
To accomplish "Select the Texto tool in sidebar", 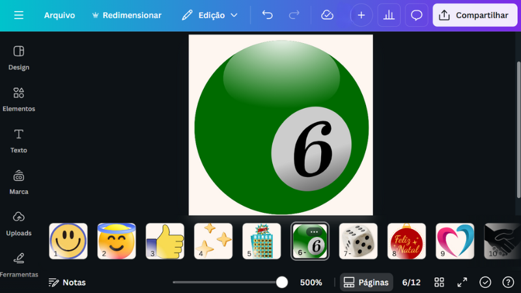I will point(19,140).
